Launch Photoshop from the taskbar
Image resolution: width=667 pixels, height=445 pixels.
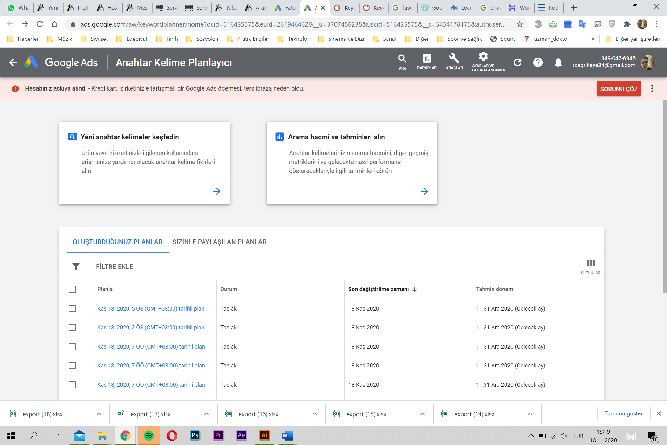[x=195, y=436]
